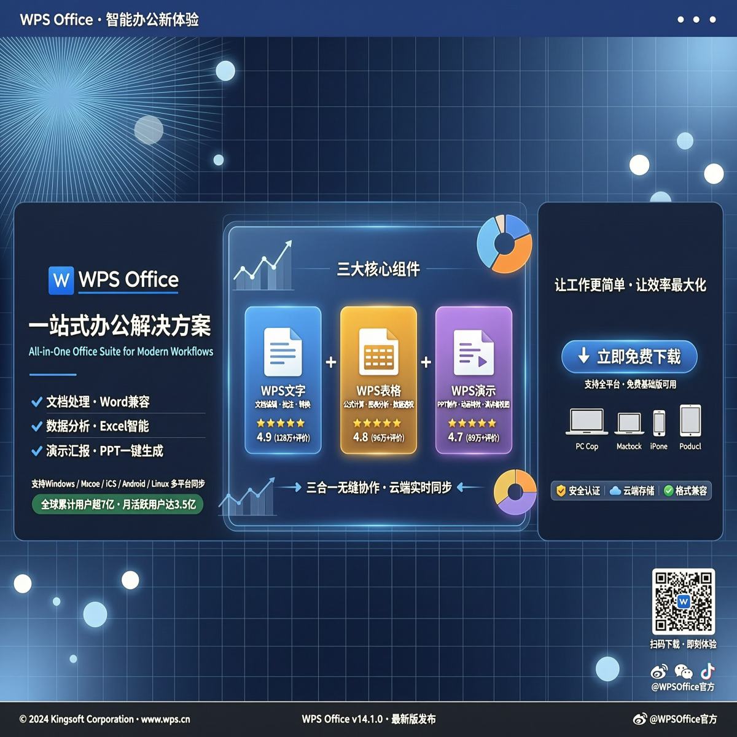Viewport: 737px width, 737px height.
Task: Click the '© 2024 Kingsoft Corporation' text
Action: (x=77, y=719)
